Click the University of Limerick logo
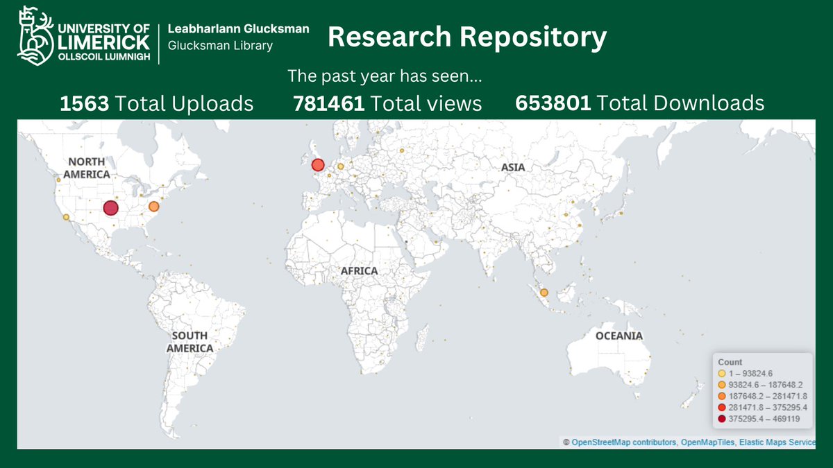This screenshot has width=833, height=468. 83,35
